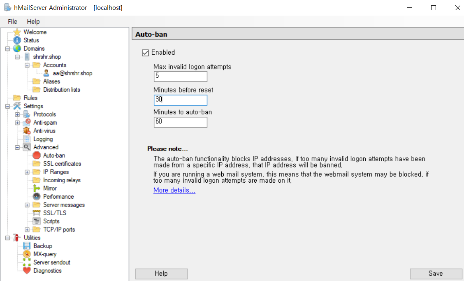Save the auto-ban settings
Image resolution: width=464 pixels, height=281 pixels.
click(x=436, y=274)
